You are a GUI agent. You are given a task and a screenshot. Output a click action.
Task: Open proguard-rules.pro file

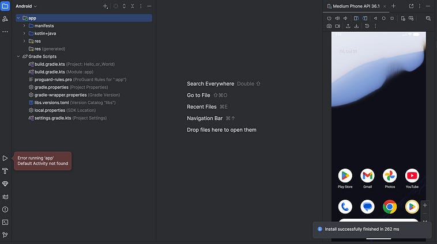(x=77, y=79)
